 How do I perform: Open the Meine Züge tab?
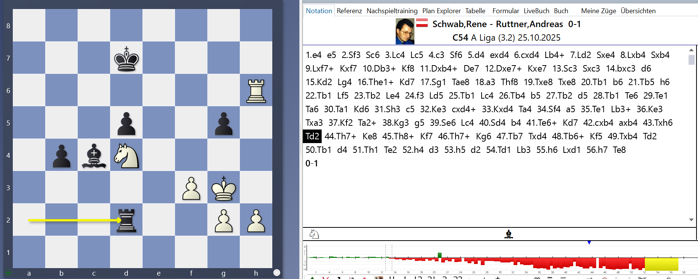(x=598, y=11)
